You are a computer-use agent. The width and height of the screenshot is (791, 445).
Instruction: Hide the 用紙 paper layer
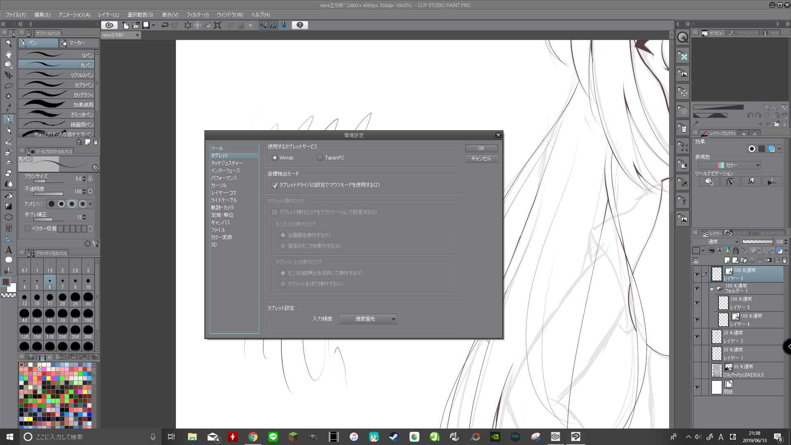click(x=697, y=387)
